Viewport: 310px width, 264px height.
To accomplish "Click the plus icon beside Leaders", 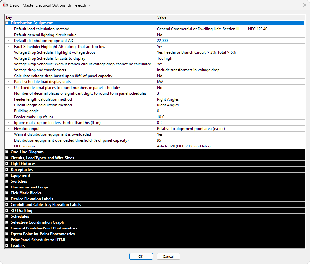I will (7, 246).
